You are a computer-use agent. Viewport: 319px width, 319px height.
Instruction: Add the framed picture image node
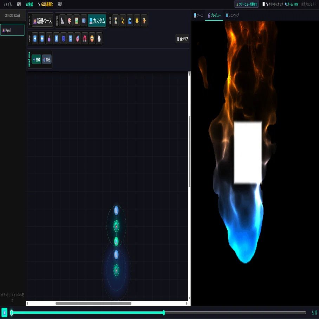[77, 20]
